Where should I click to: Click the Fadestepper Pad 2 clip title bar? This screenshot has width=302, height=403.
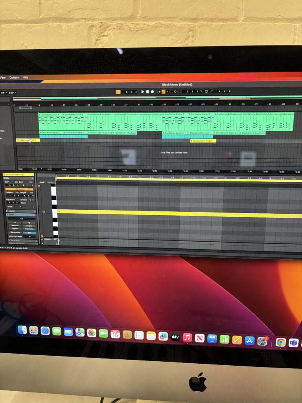[18, 174]
